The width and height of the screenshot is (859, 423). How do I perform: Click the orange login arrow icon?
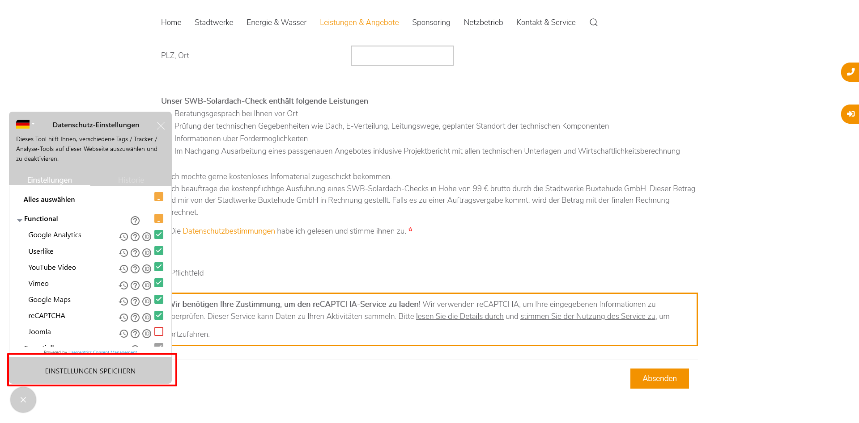click(850, 114)
